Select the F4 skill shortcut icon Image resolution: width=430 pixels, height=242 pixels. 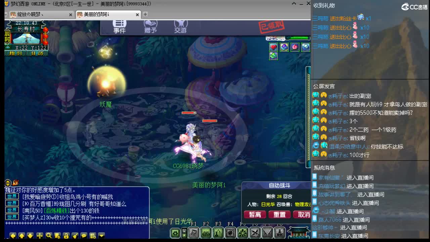click(x=230, y=233)
